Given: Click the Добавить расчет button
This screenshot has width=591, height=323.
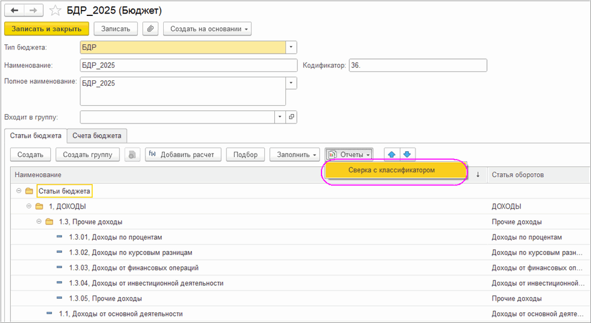Looking at the screenshot, I should coord(183,155).
